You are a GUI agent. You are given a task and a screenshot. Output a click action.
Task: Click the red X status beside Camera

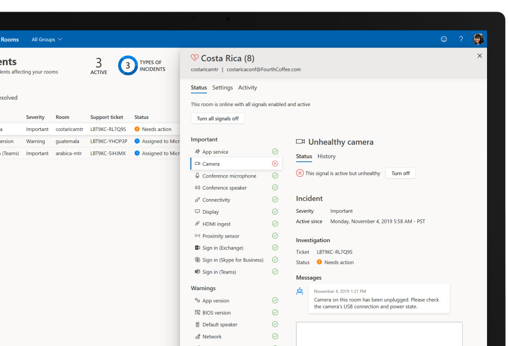(x=275, y=164)
